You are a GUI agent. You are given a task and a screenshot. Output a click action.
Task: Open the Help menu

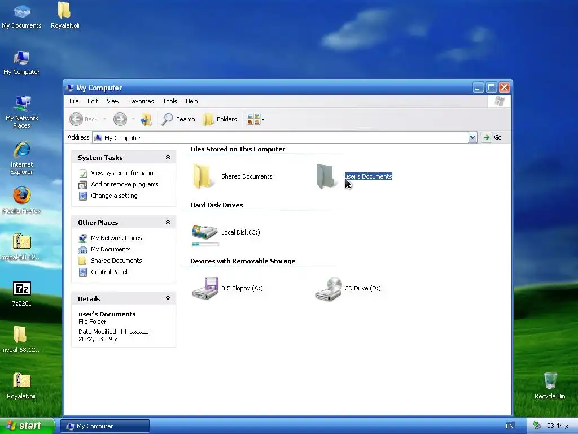[x=192, y=101]
